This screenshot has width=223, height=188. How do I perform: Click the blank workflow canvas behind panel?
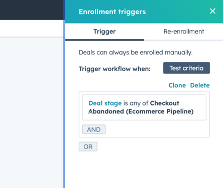pos(31,112)
